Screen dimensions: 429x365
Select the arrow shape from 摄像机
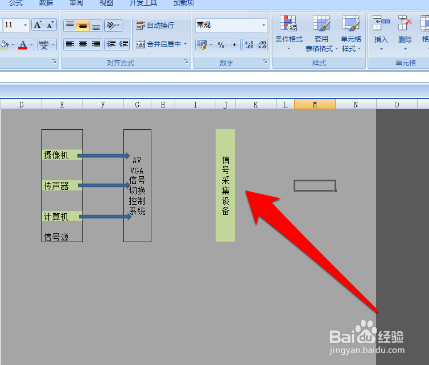click(104, 156)
